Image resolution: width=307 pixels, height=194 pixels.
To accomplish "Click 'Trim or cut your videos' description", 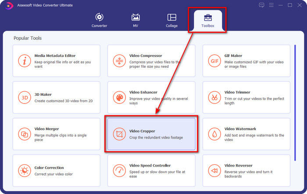I will pyautogui.click(x=254, y=101).
